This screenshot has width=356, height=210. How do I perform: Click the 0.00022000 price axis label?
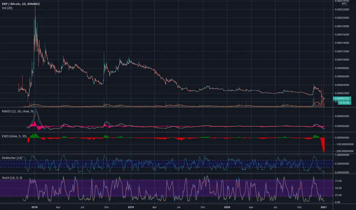(x=342, y=10)
